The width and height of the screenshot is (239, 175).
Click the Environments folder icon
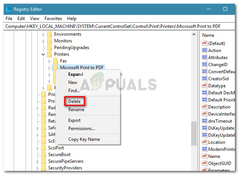pyautogui.click(x=49, y=34)
